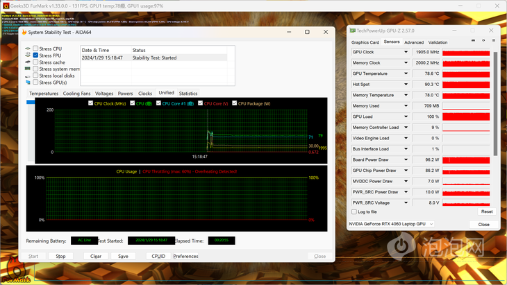Click the FurMark logo in the bottom-left corner

pyautogui.click(x=15, y=271)
